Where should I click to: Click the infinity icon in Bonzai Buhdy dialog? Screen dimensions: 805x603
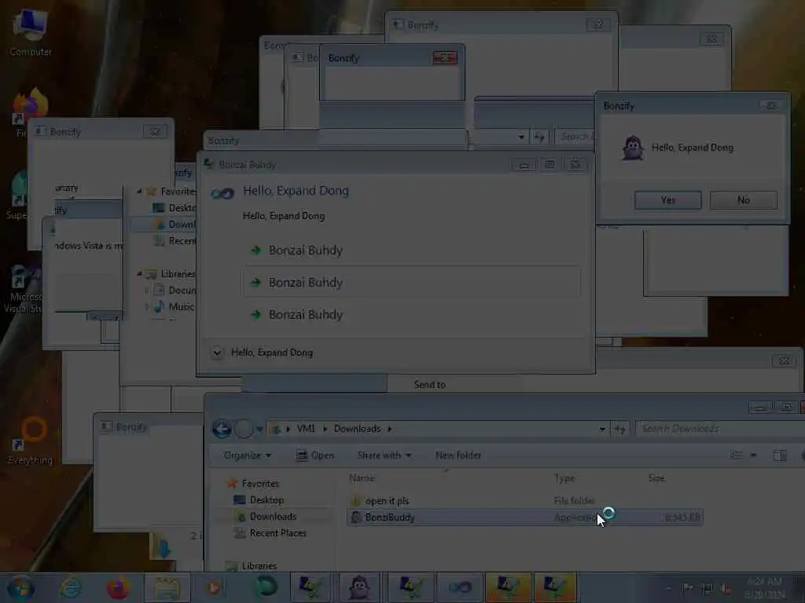222,194
